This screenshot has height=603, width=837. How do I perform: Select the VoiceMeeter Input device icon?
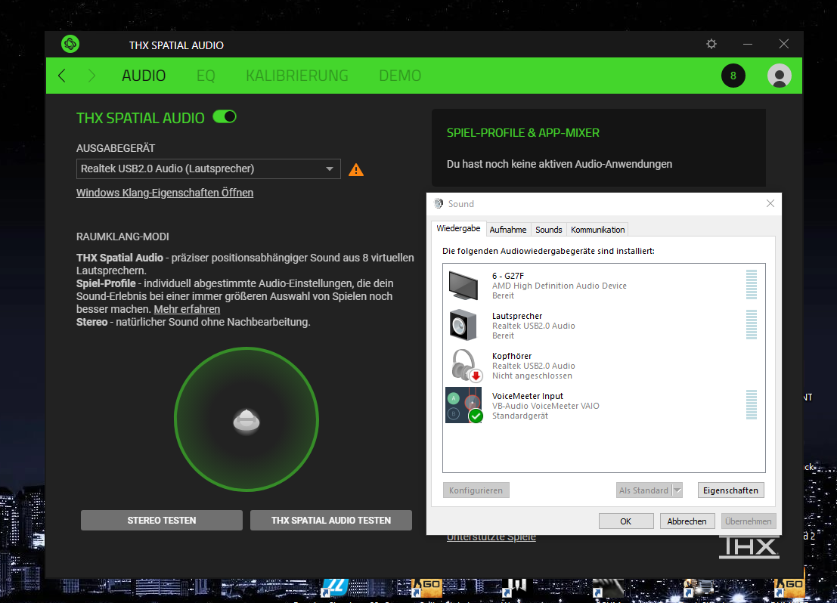pyautogui.click(x=464, y=405)
